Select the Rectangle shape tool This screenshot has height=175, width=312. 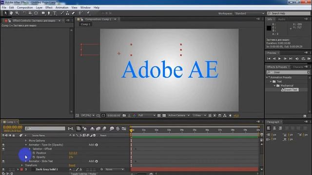(43, 13)
